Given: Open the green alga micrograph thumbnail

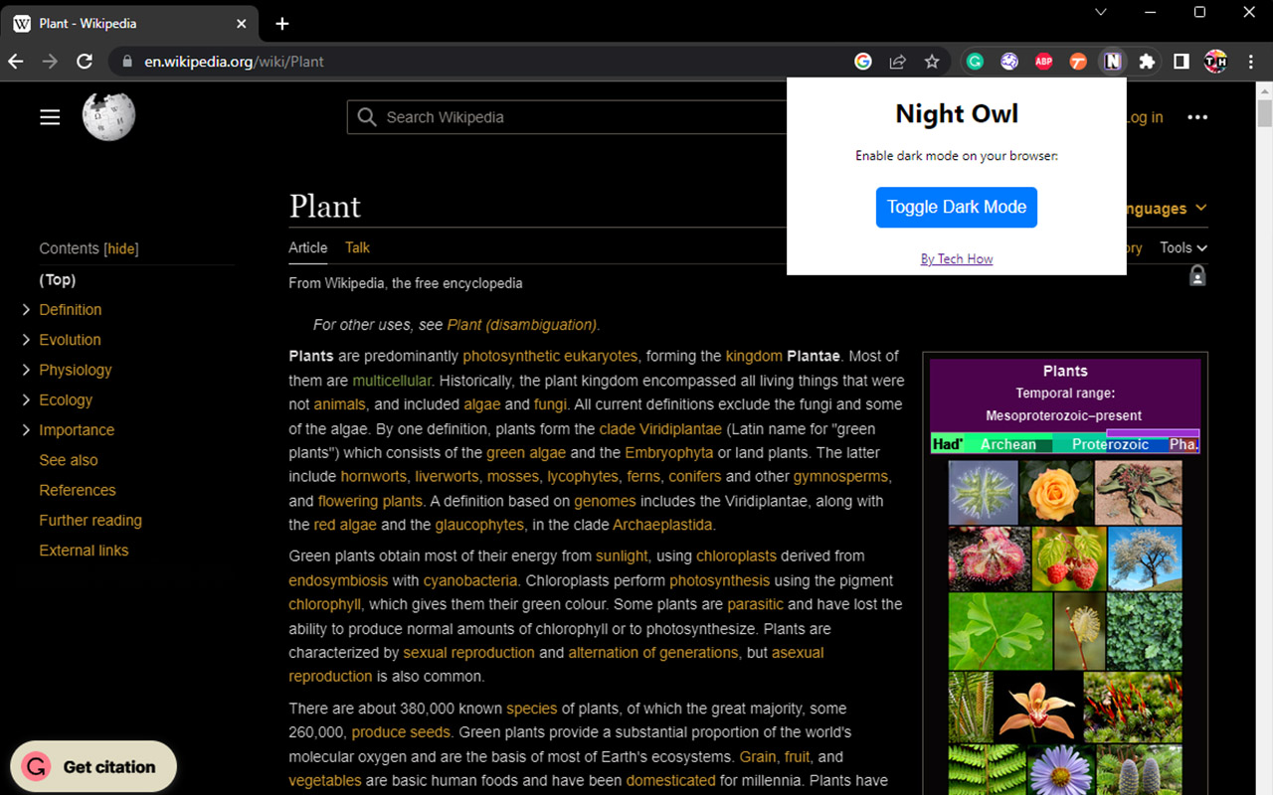Looking at the screenshot, I should click(x=984, y=493).
